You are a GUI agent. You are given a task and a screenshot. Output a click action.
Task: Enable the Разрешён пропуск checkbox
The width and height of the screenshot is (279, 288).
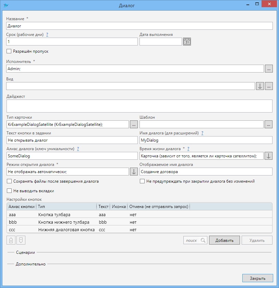click(x=9, y=51)
